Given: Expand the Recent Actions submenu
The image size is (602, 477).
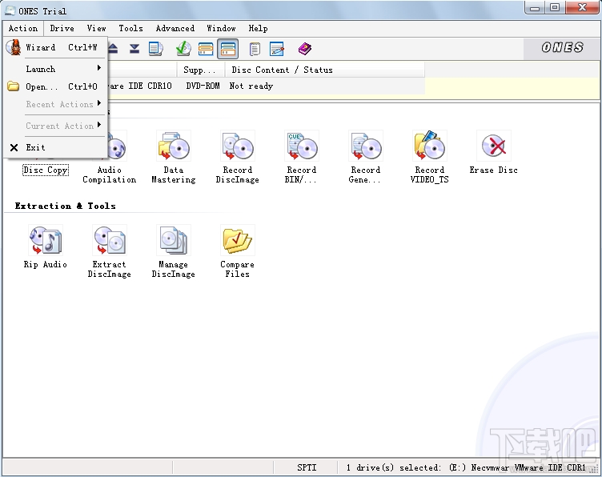Looking at the screenshot, I should pyautogui.click(x=55, y=104).
